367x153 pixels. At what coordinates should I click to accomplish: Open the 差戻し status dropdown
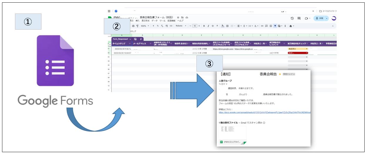pyautogui.click(x=298, y=53)
